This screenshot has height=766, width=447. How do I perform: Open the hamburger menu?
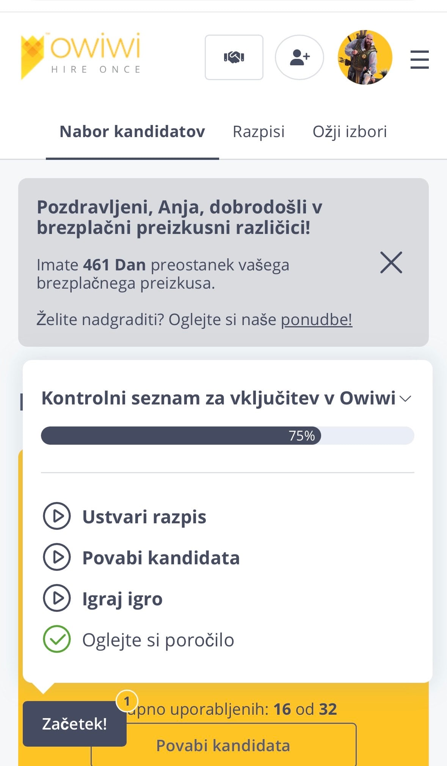419,60
